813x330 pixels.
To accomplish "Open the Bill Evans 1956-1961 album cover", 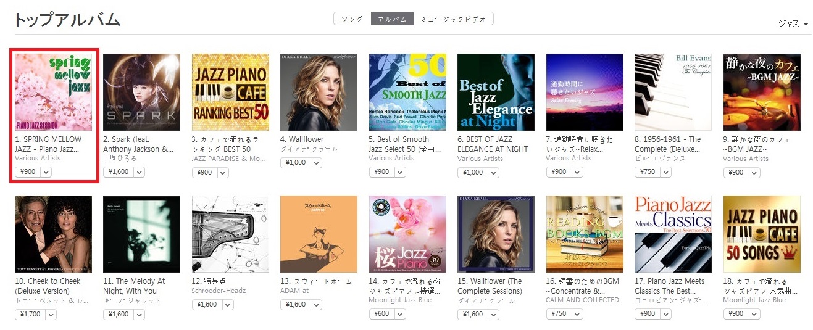I will click(673, 92).
